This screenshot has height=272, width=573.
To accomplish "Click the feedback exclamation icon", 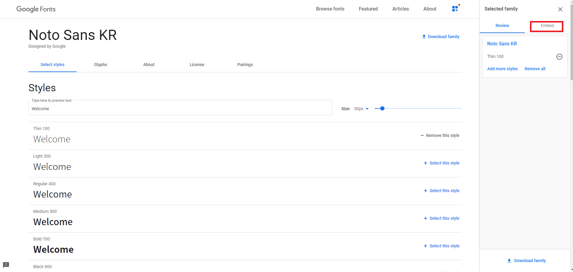I will 6,265.
